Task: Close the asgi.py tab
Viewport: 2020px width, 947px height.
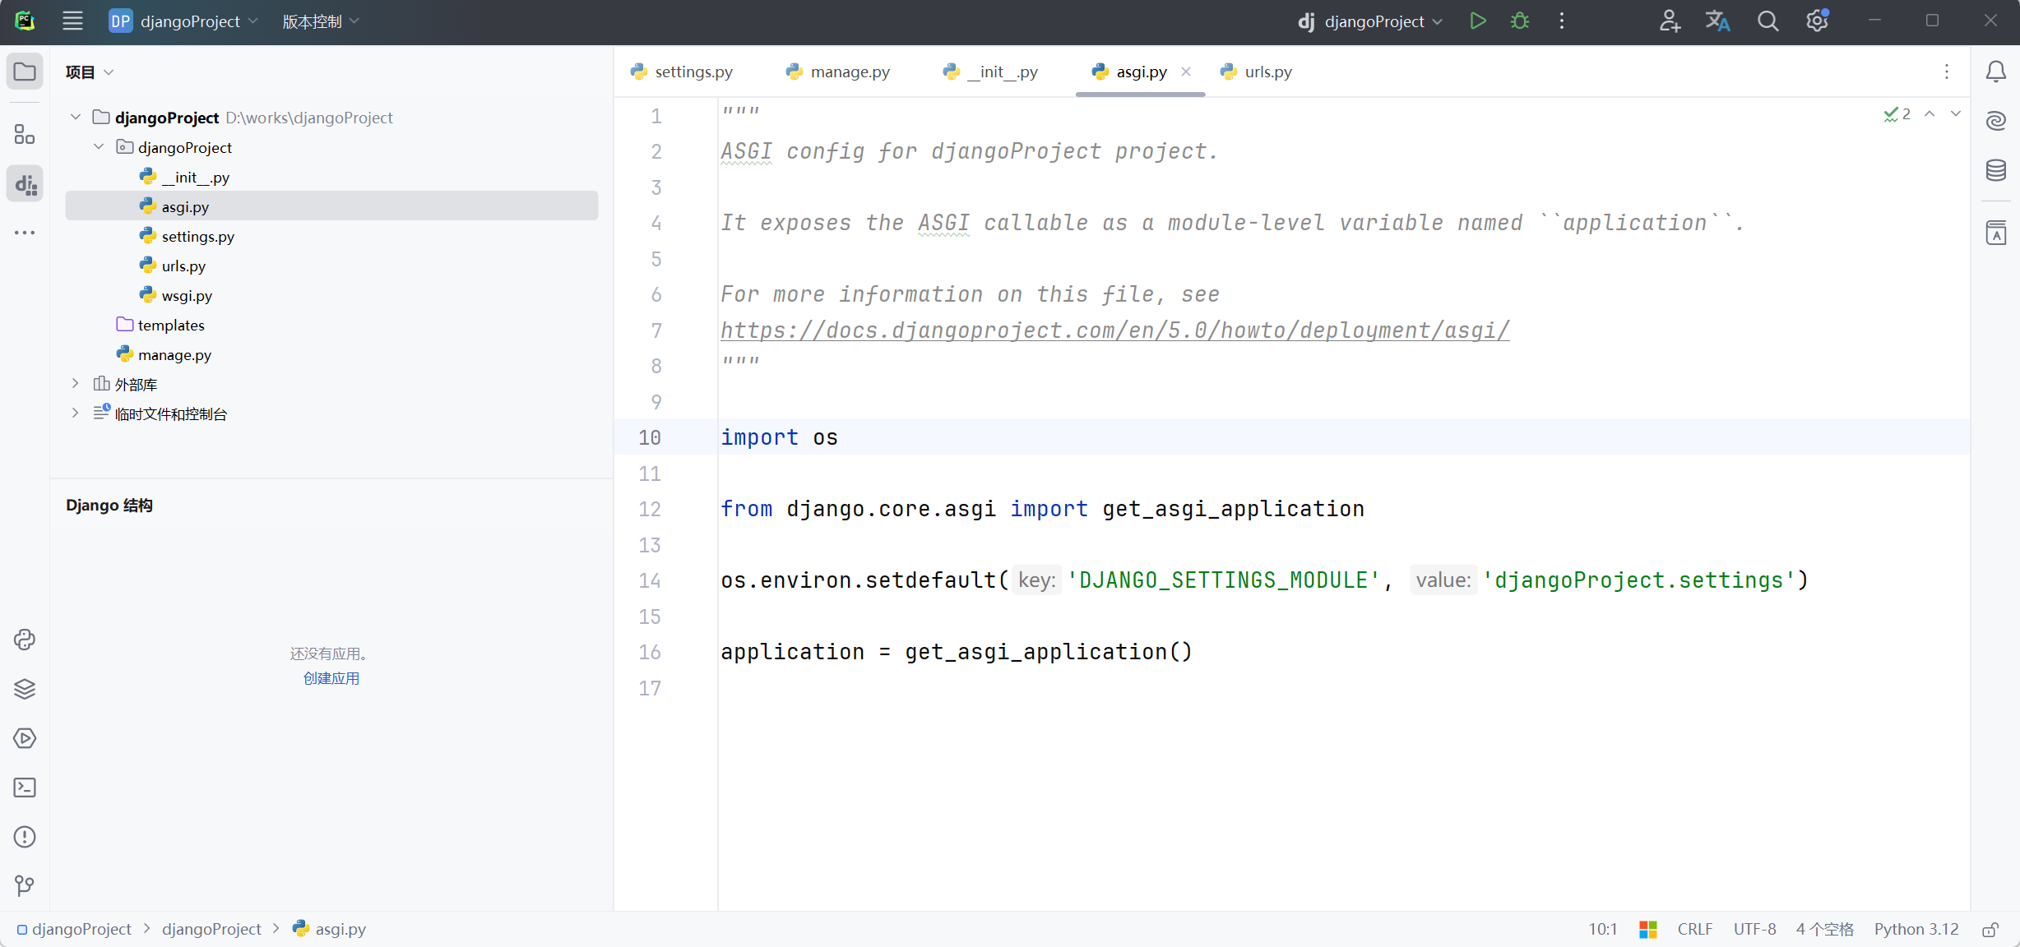Action: point(1186,72)
